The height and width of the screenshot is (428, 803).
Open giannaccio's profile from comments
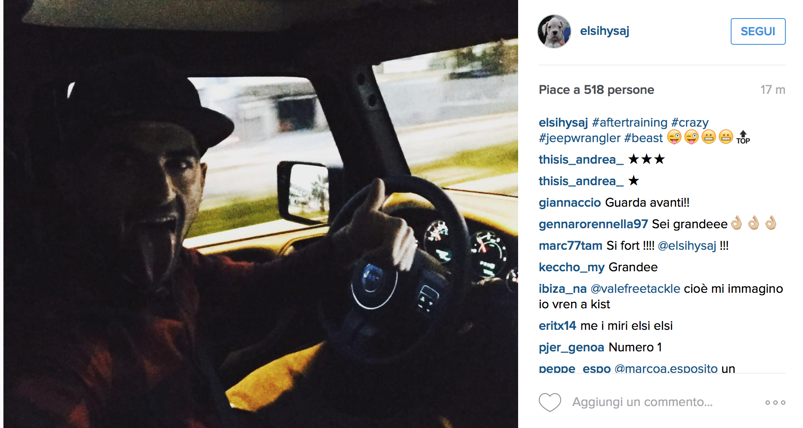570,203
